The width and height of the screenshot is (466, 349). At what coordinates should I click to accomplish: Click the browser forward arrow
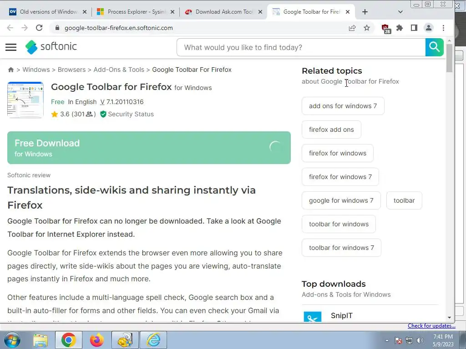click(25, 28)
